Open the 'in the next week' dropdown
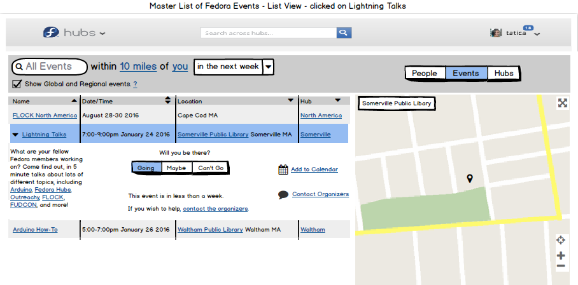578x285 pixels. click(269, 67)
